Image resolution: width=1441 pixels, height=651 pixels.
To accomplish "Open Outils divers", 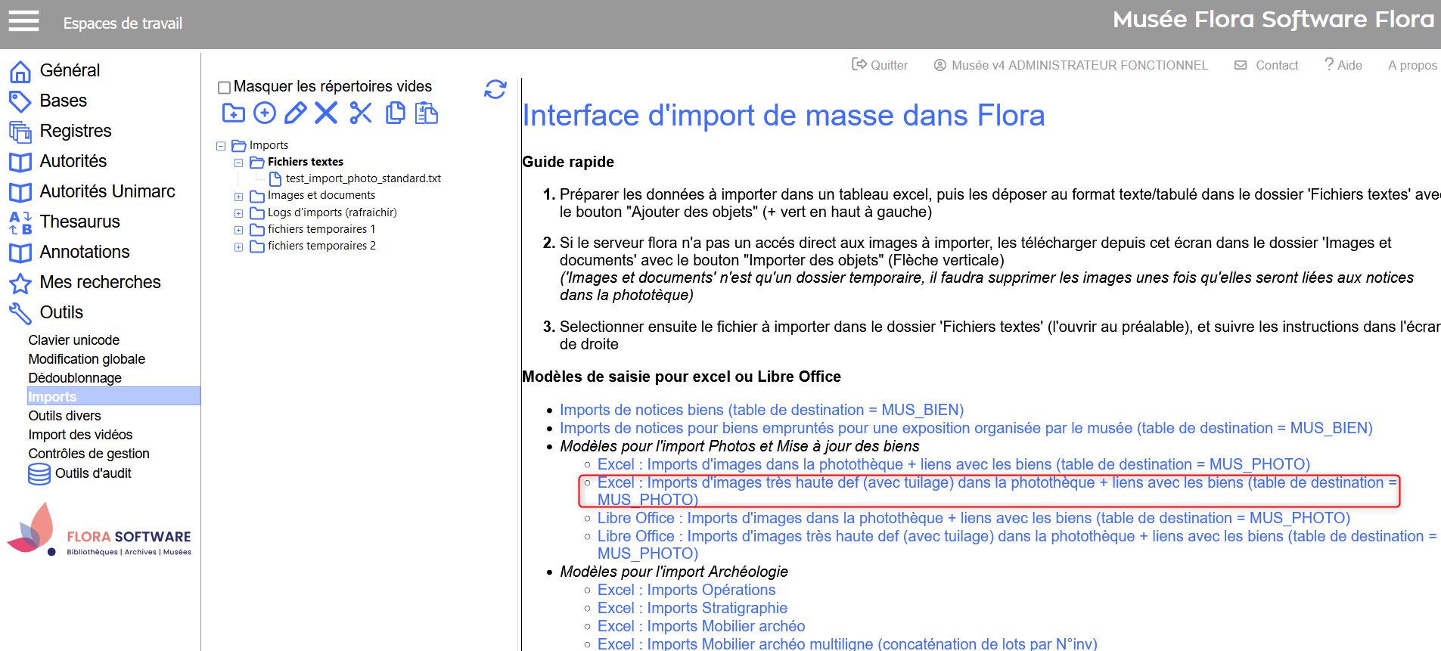I will point(65,416).
